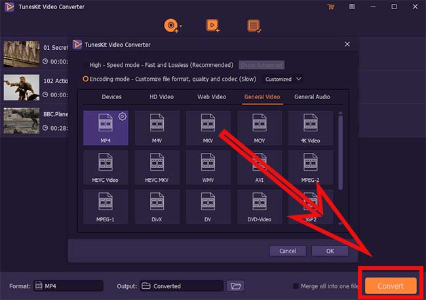Click the Show Advanced button
Viewport: 426px width, 300px height.
click(x=261, y=66)
